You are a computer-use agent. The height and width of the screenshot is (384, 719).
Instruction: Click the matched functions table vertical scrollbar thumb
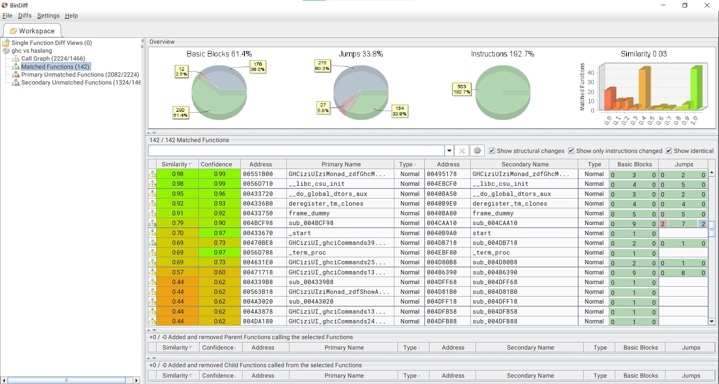[712, 228]
